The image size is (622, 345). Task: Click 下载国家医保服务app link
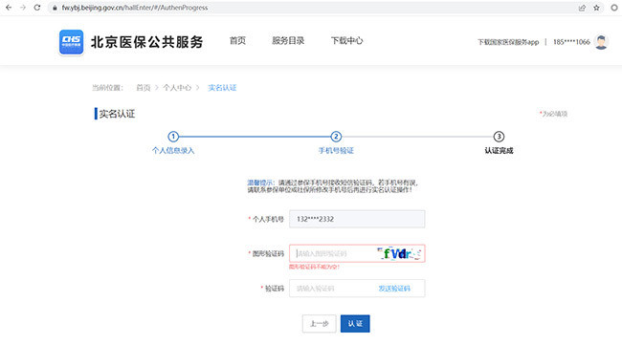508,42
